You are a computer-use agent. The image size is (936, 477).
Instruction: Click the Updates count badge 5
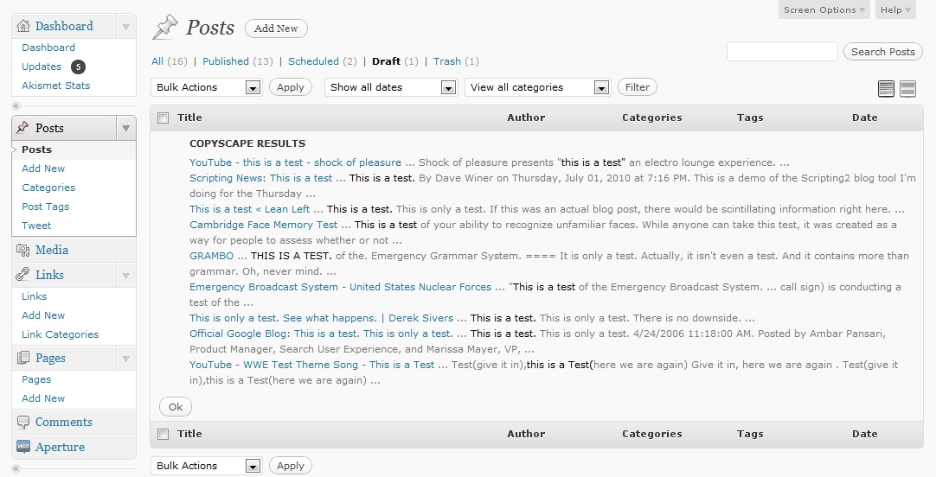click(78, 67)
